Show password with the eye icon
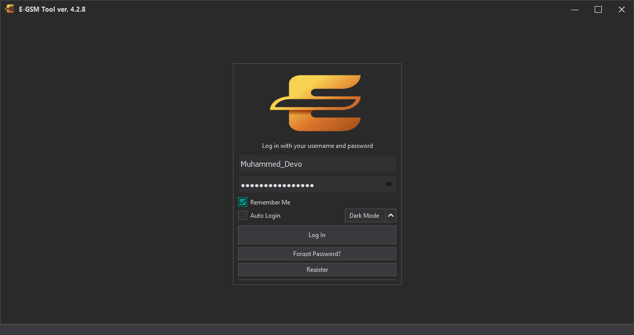This screenshot has width=634, height=335. click(x=389, y=184)
